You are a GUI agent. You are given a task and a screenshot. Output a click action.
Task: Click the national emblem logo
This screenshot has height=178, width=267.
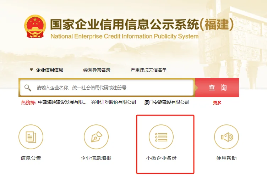pos(35,27)
